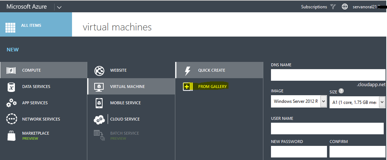This screenshot has height=160, width=387.
Task: Click the Compute category icon
Action: pos(11,70)
